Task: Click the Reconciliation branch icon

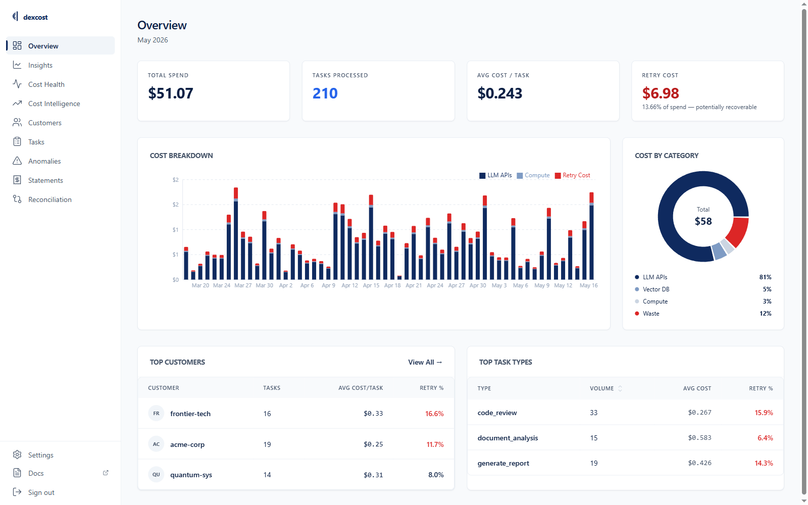Action: point(17,199)
